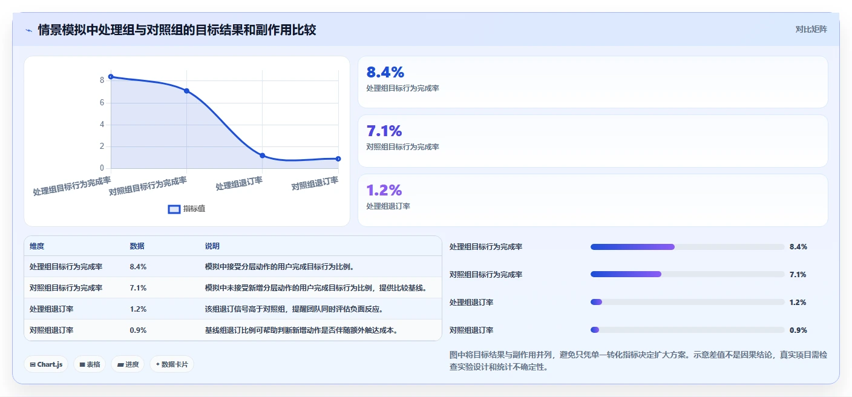This screenshot has width=852, height=397.
Task: Click the chart data point for 对照组退订率
Action: [x=338, y=159]
